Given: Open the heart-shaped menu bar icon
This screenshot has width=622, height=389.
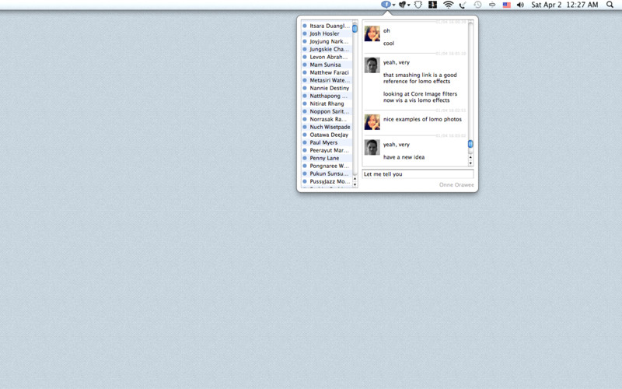Looking at the screenshot, I should click(403, 5).
